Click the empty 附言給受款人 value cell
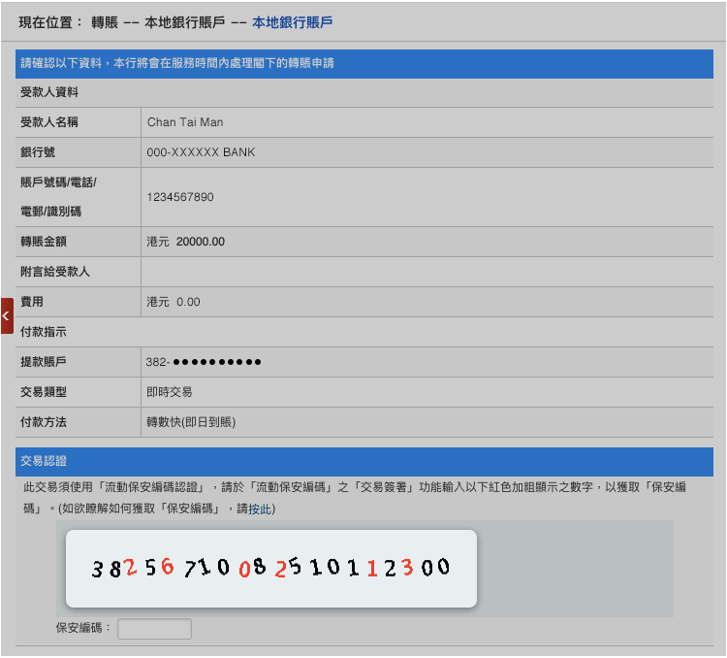 (x=427, y=272)
